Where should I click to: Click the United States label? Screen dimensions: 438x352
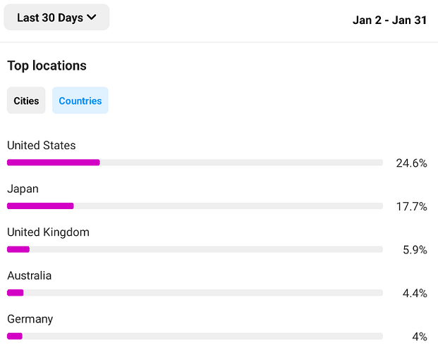click(x=42, y=145)
